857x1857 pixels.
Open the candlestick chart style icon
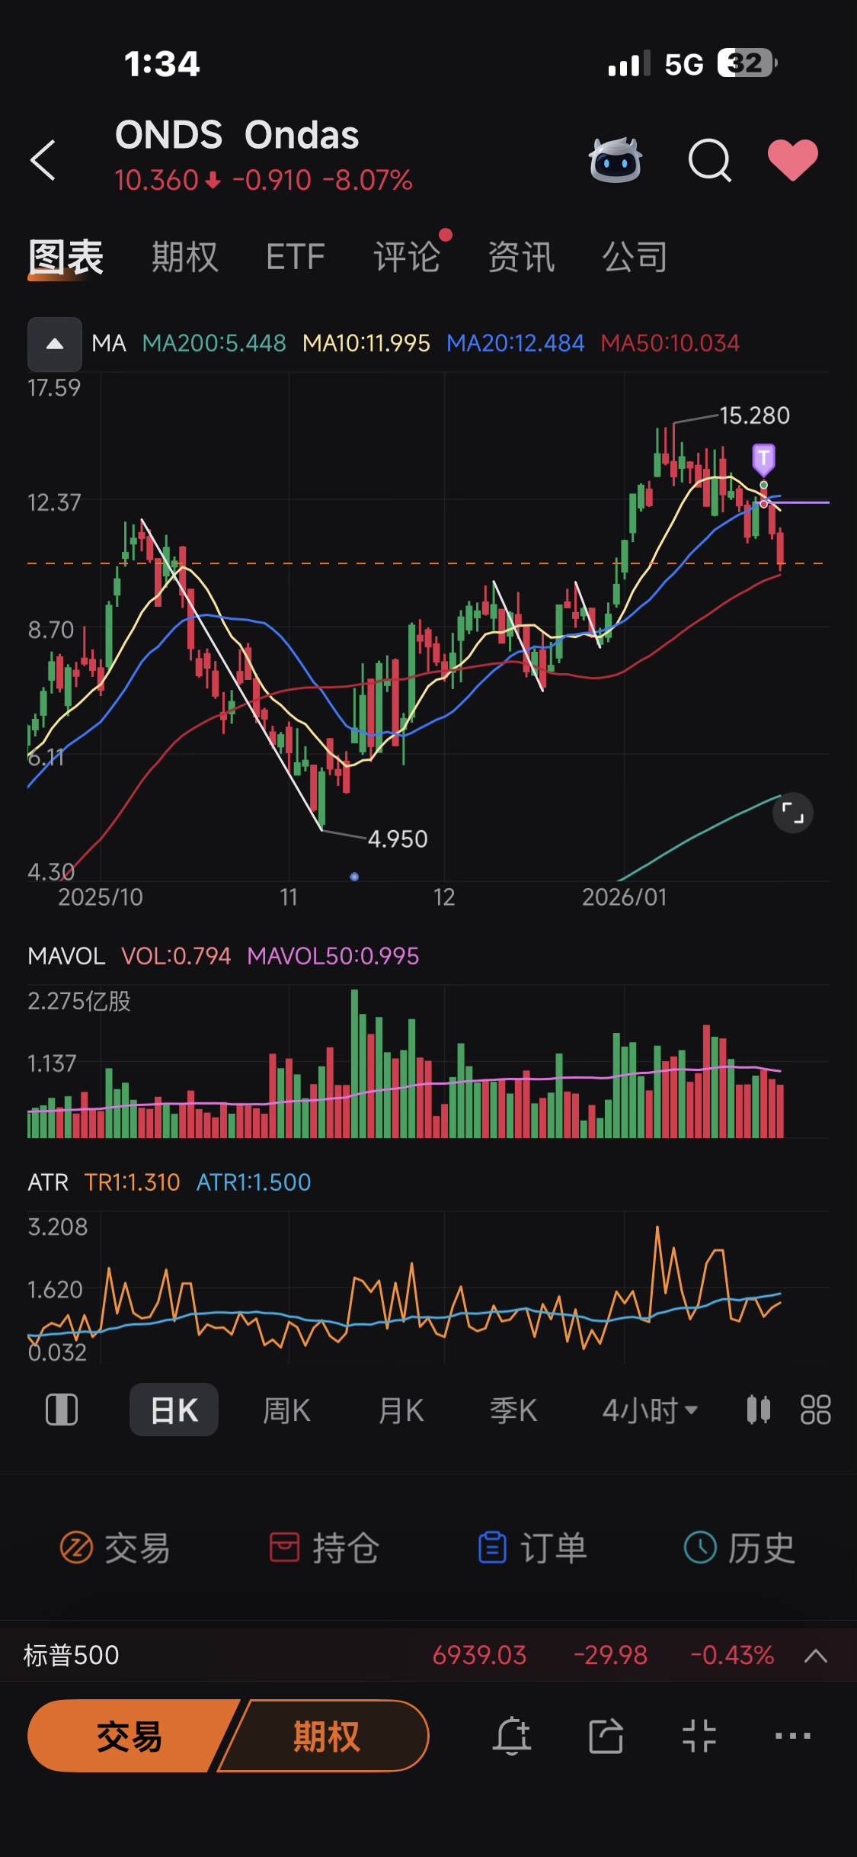(x=759, y=1410)
